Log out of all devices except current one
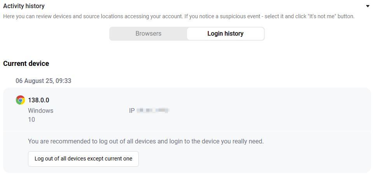Viewport: 374px width, 176px height. point(83,159)
